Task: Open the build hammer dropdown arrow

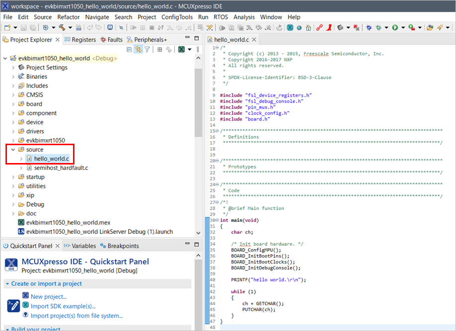Action: [x=70, y=28]
